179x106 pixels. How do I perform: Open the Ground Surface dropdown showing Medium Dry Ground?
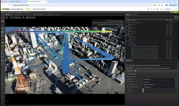pyautogui.click(x=160, y=84)
